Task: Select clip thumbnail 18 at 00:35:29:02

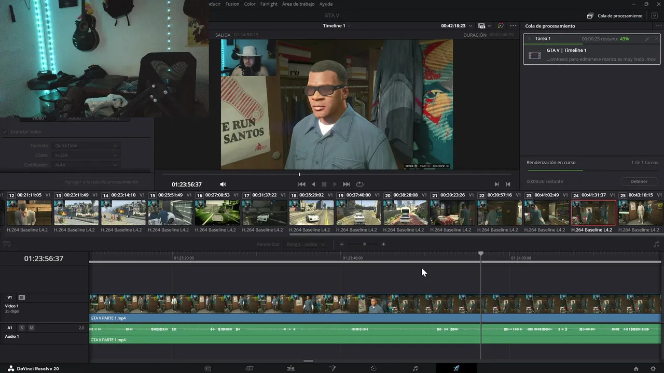Action: tap(311, 212)
